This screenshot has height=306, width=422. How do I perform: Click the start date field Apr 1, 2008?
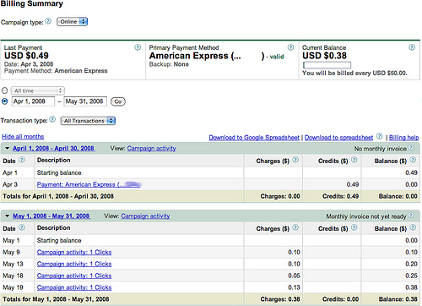click(x=33, y=101)
